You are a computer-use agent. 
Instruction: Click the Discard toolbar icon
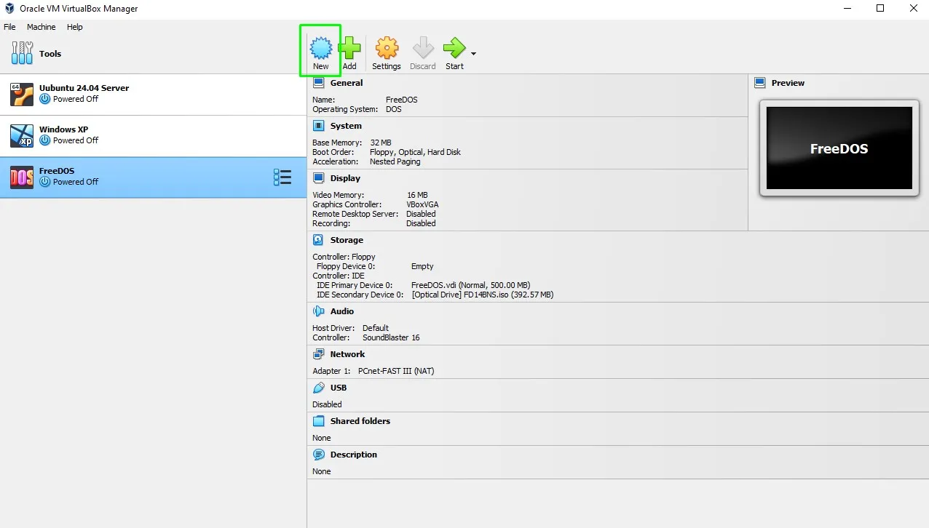pos(423,49)
